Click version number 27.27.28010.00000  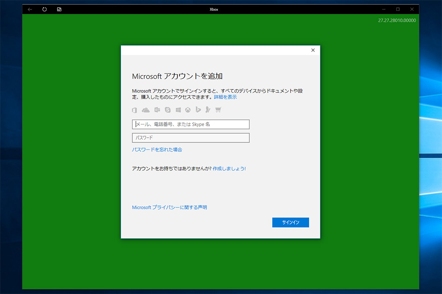coord(397,20)
